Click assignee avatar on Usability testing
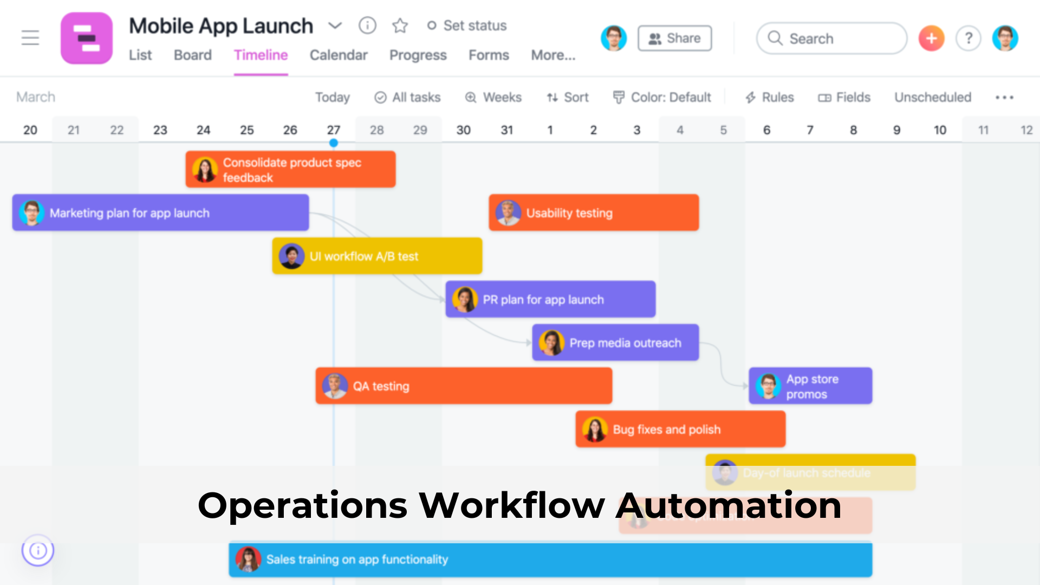 point(509,213)
